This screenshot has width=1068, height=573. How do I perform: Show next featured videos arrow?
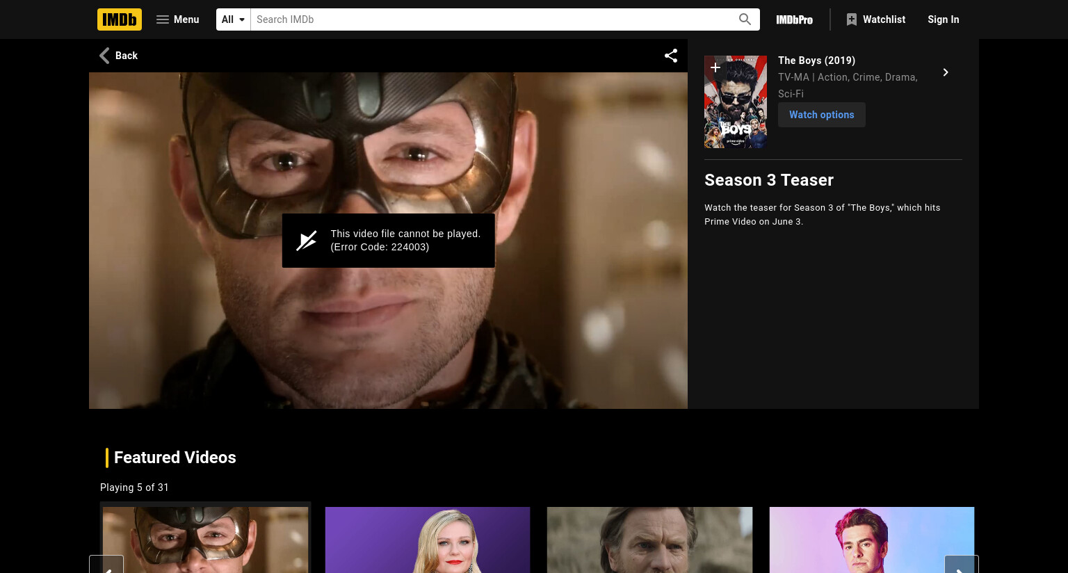(962, 565)
